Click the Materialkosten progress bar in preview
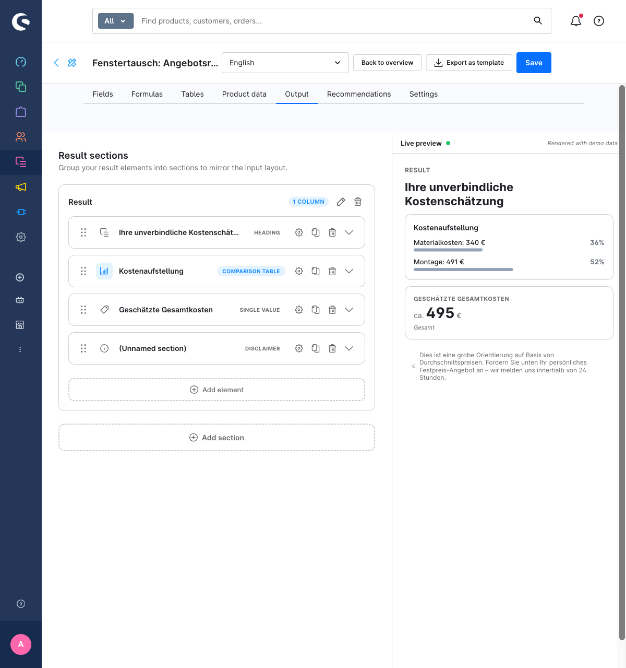 pos(448,250)
